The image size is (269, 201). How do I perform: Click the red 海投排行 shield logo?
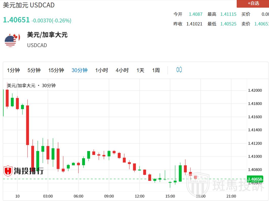coord(8,171)
